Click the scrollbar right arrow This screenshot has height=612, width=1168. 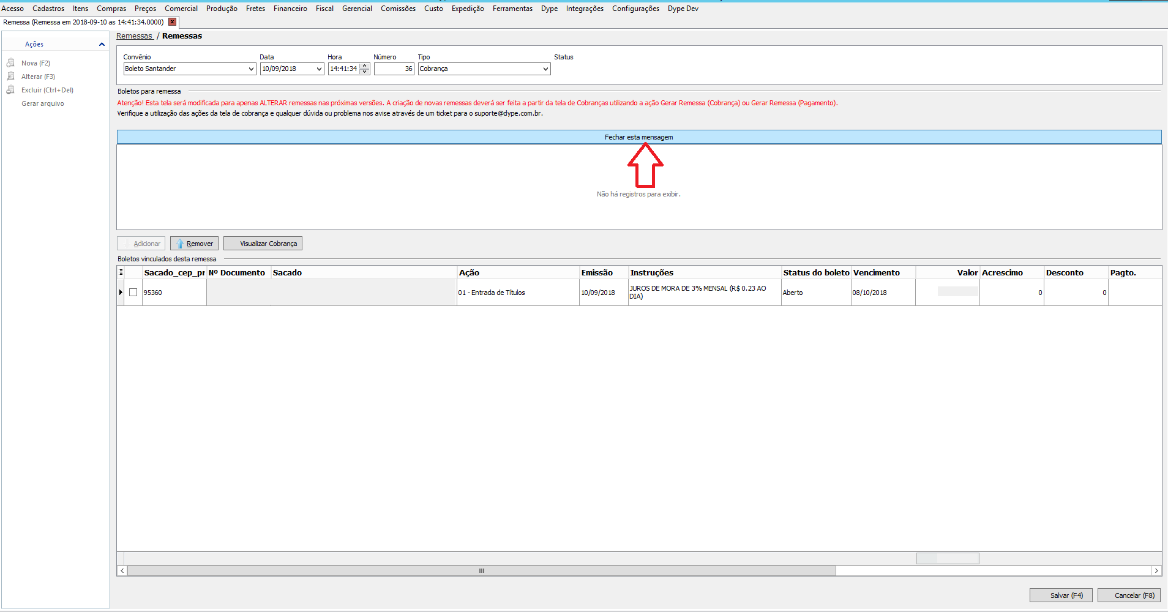pyautogui.click(x=1156, y=570)
